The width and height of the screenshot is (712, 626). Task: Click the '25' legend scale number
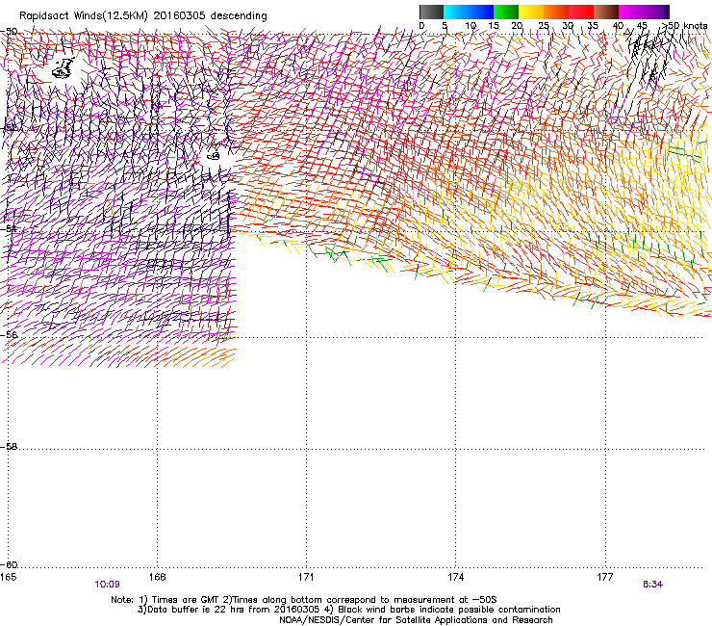point(543,26)
